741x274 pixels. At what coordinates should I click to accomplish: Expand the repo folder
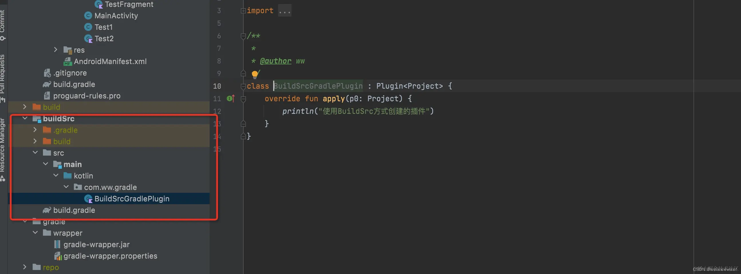coord(25,267)
